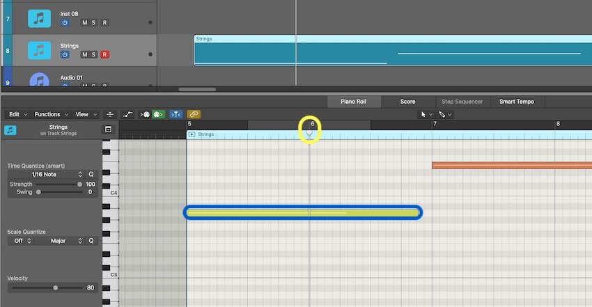This screenshot has height=307, width=592.
Task: Select the green note in the piano roll
Action: coord(303,213)
